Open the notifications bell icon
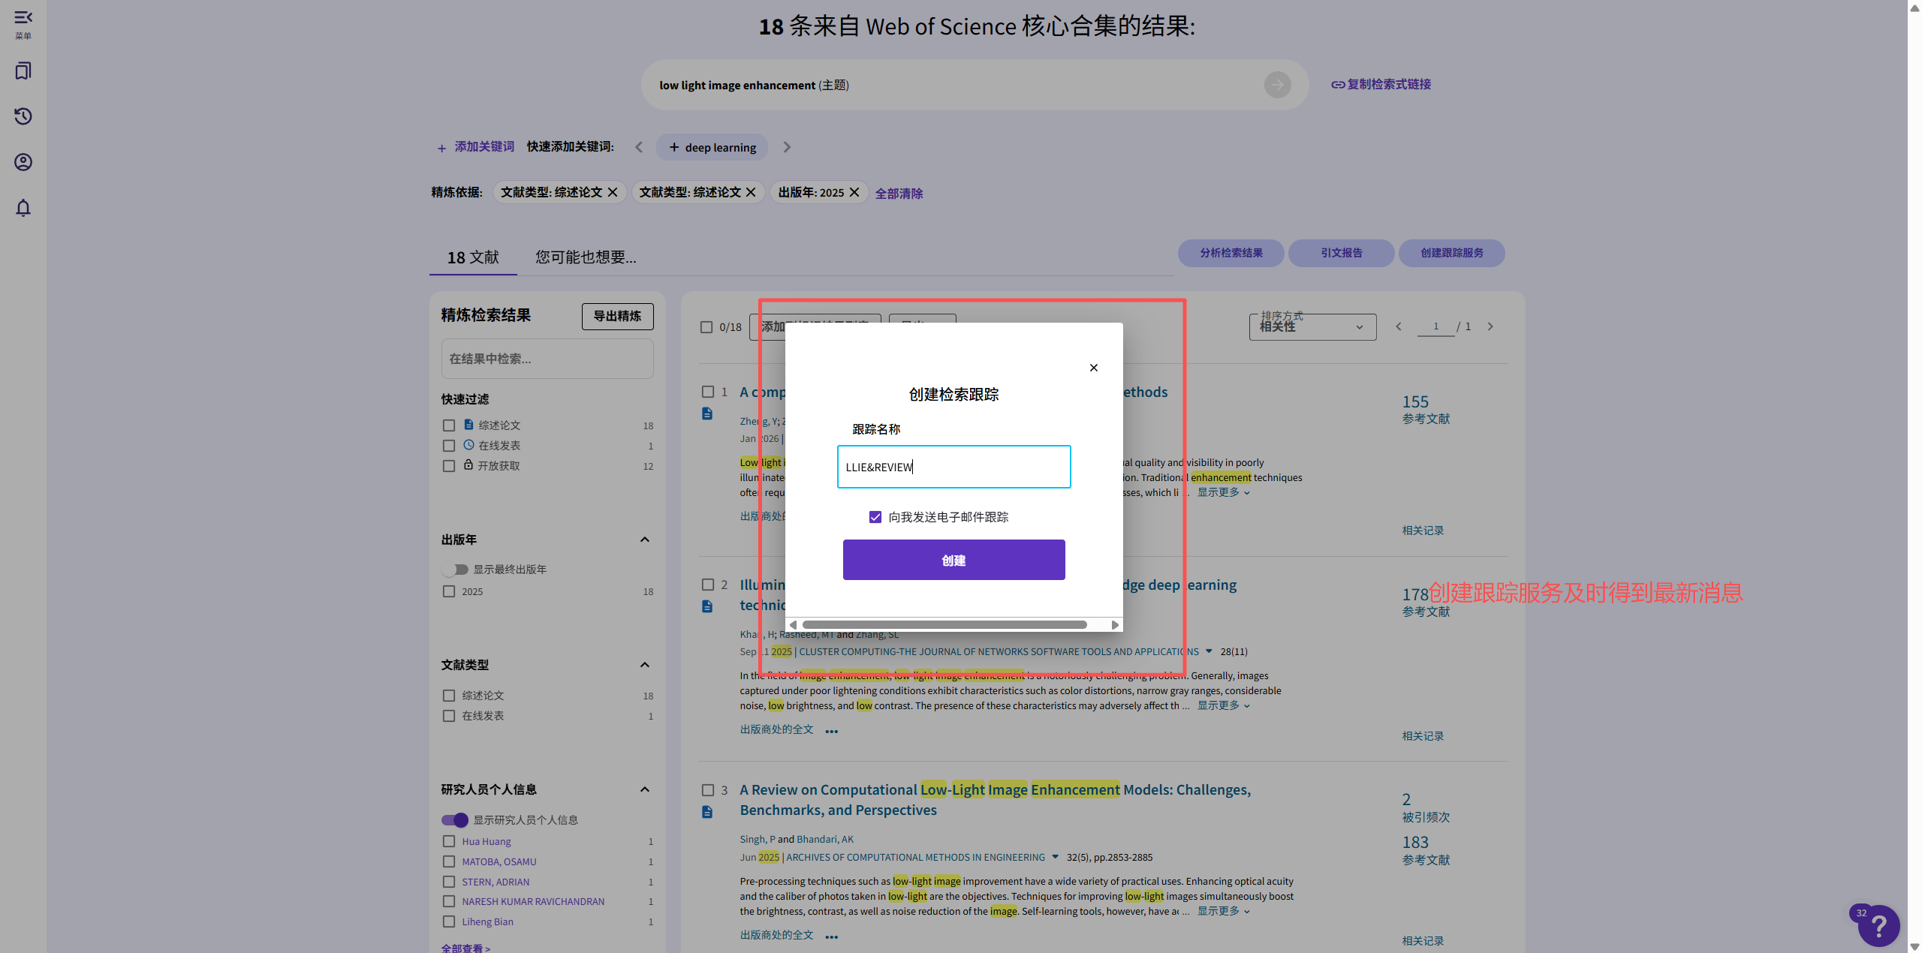The height and width of the screenshot is (953, 1922). [23, 208]
